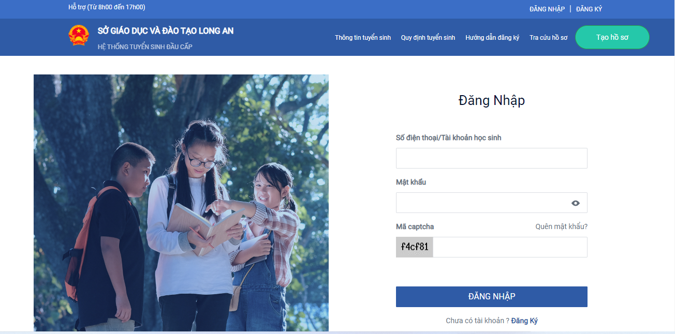Open Quy định tuyển sinh menu

[x=428, y=38]
